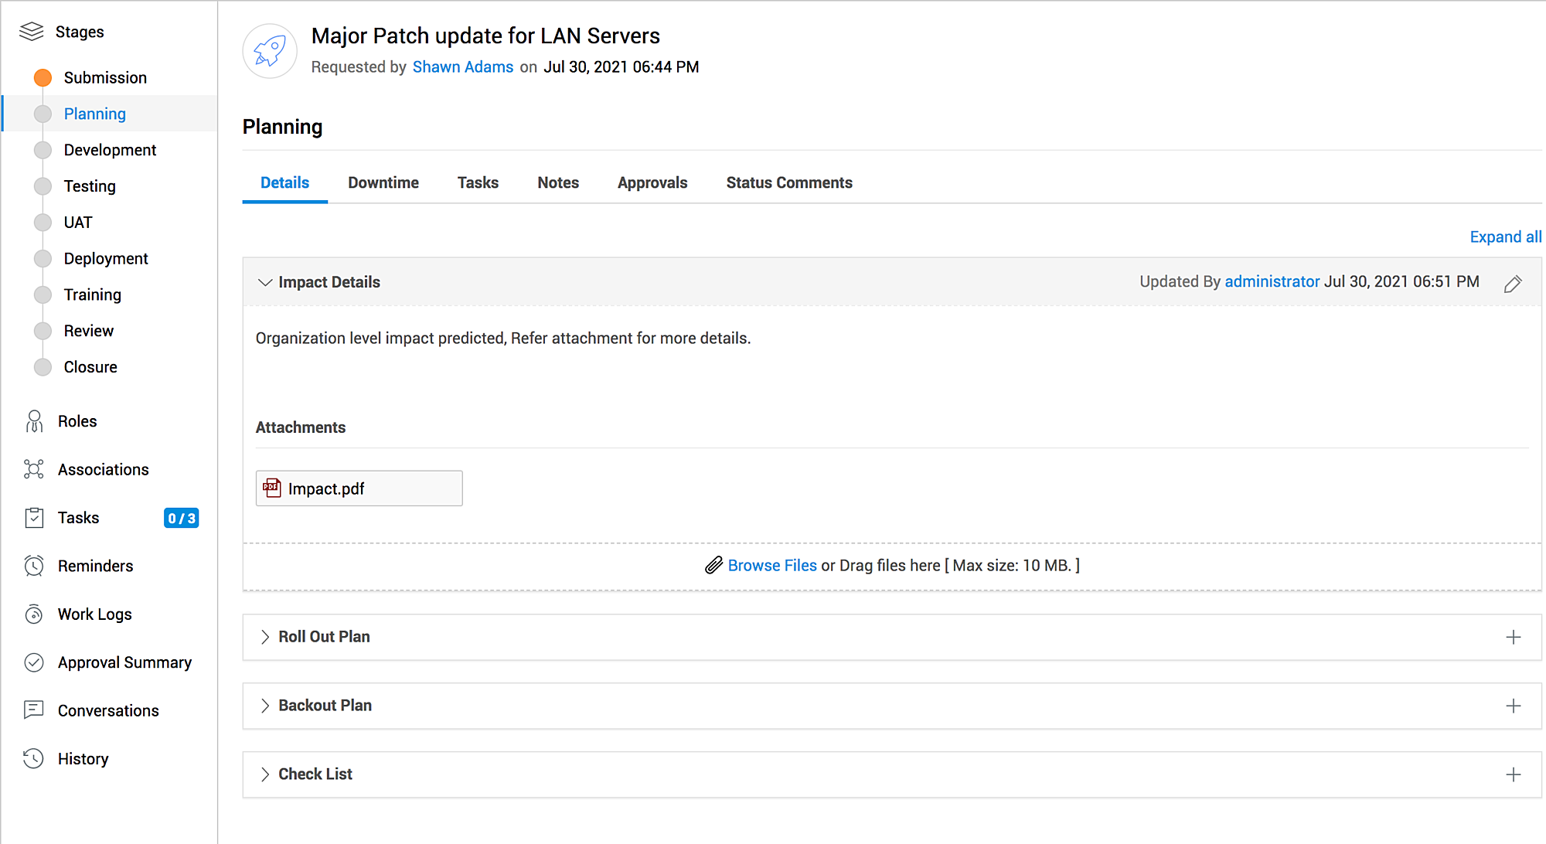The image size is (1546, 844).
Task: Click the Browse Files link
Action: (x=772, y=566)
